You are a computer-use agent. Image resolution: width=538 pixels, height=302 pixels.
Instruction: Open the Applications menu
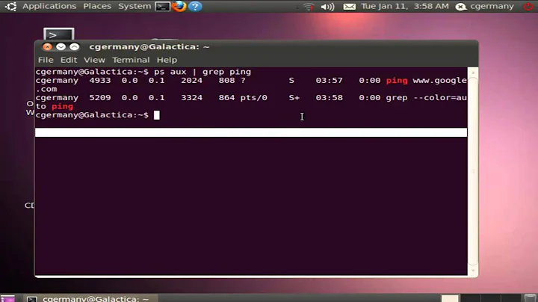[49, 6]
